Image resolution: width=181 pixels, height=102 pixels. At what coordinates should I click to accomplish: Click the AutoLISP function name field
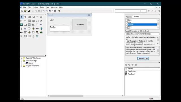pyautogui.click(x=142, y=34)
